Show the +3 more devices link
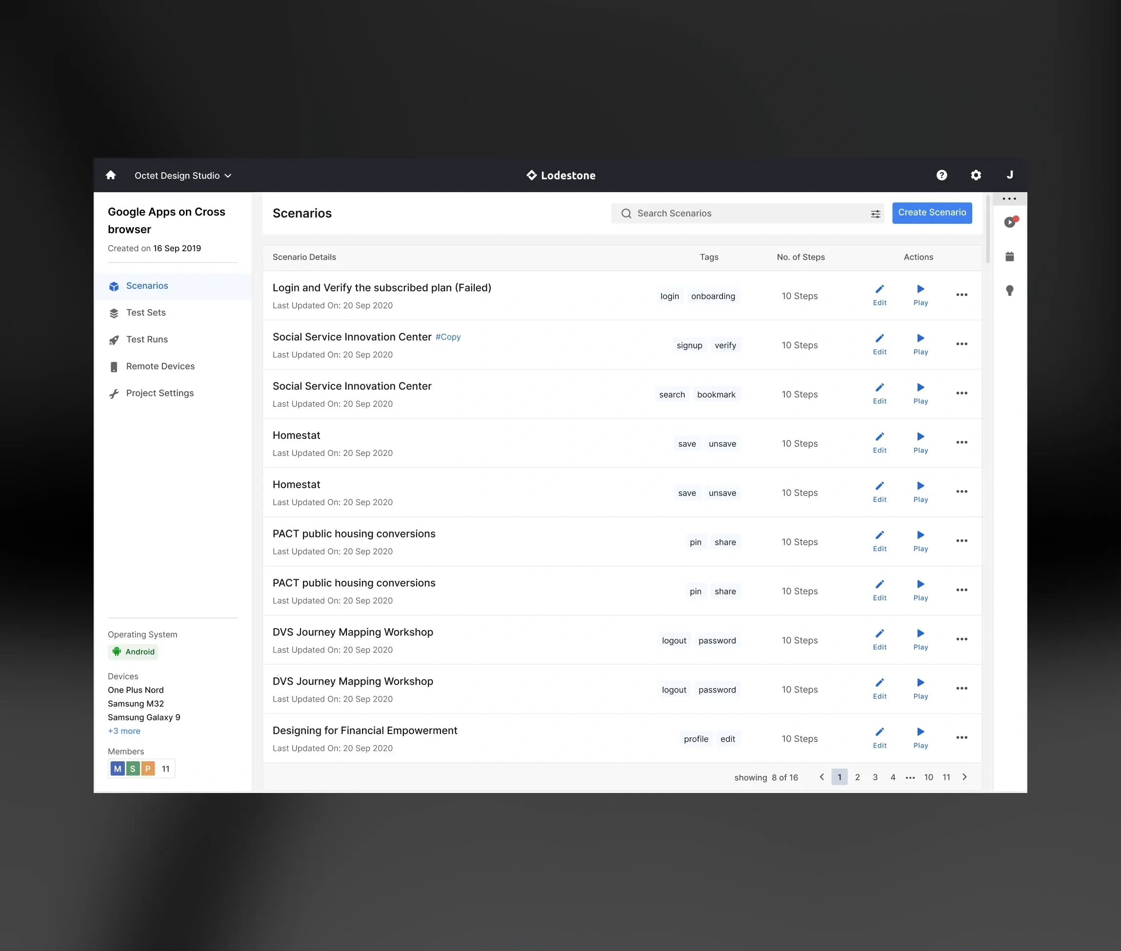The image size is (1121, 951). coord(124,731)
